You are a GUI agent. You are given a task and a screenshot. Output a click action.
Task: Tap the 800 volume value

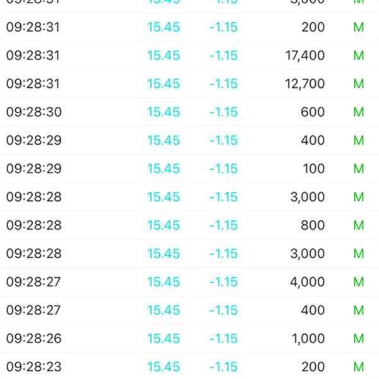coord(313,226)
